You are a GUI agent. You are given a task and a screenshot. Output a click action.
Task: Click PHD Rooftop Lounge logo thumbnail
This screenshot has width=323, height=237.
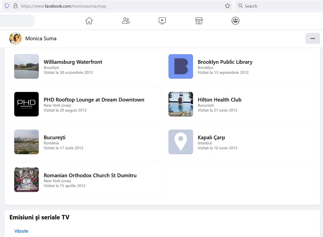pos(26,104)
